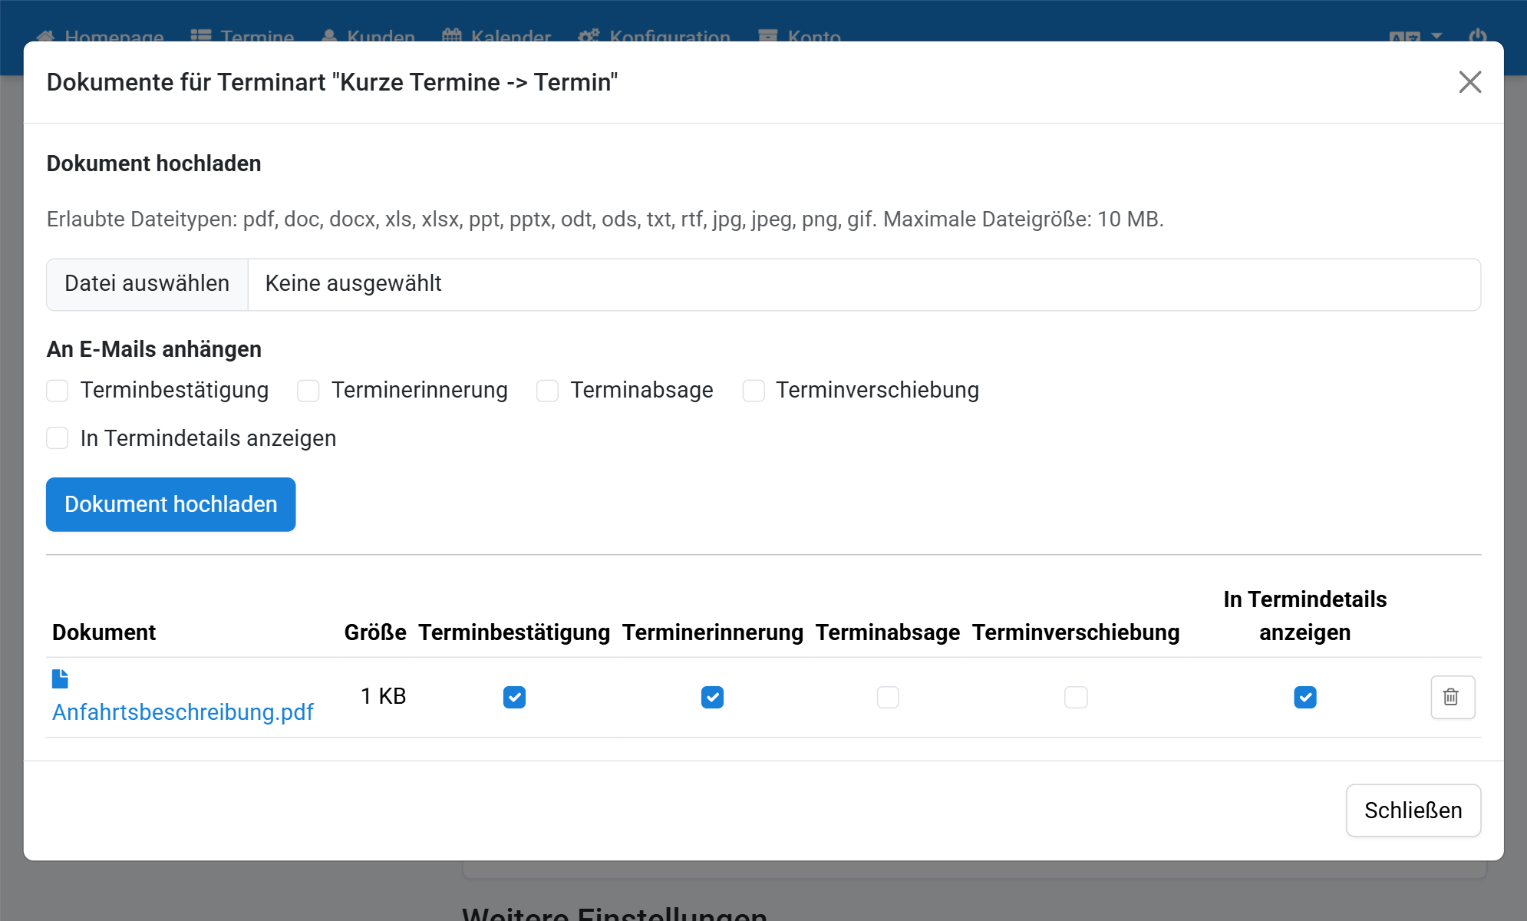
Task: Check the Terminverschiebung upload checkbox
Action: point(754,391)
